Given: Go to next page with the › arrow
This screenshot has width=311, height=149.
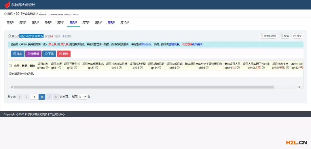Looking at the screenshot, I should click(x=49, y=97).
